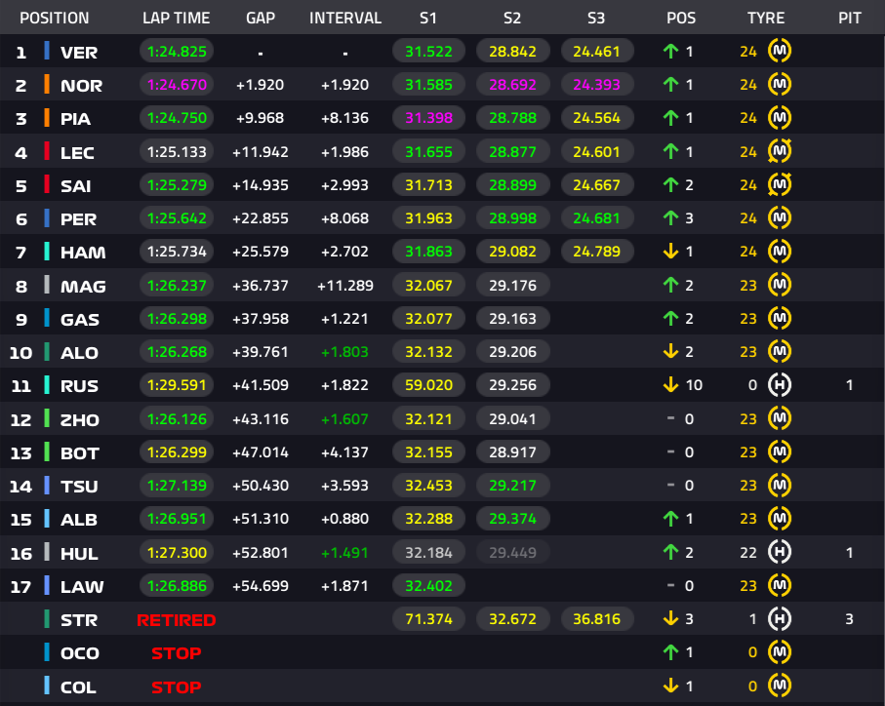885x706 pixels.
Task: Click the hard tyre icon in STR row
Action: coord(780,618)
